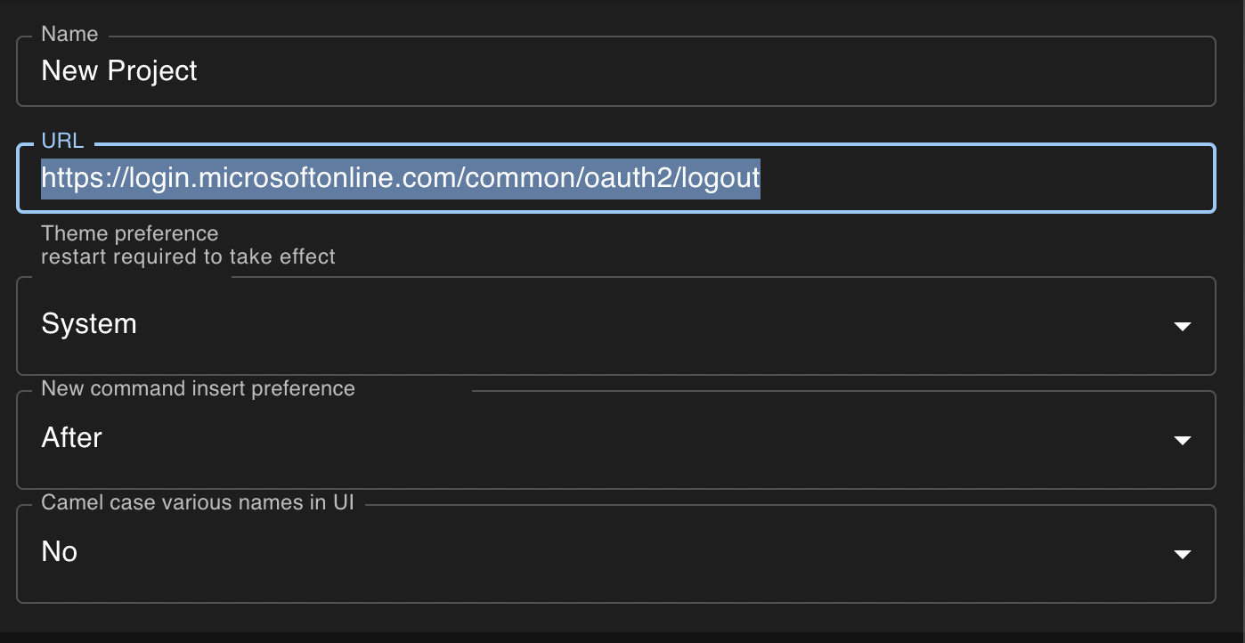Click the New command insert preference label

click(198, 388)
